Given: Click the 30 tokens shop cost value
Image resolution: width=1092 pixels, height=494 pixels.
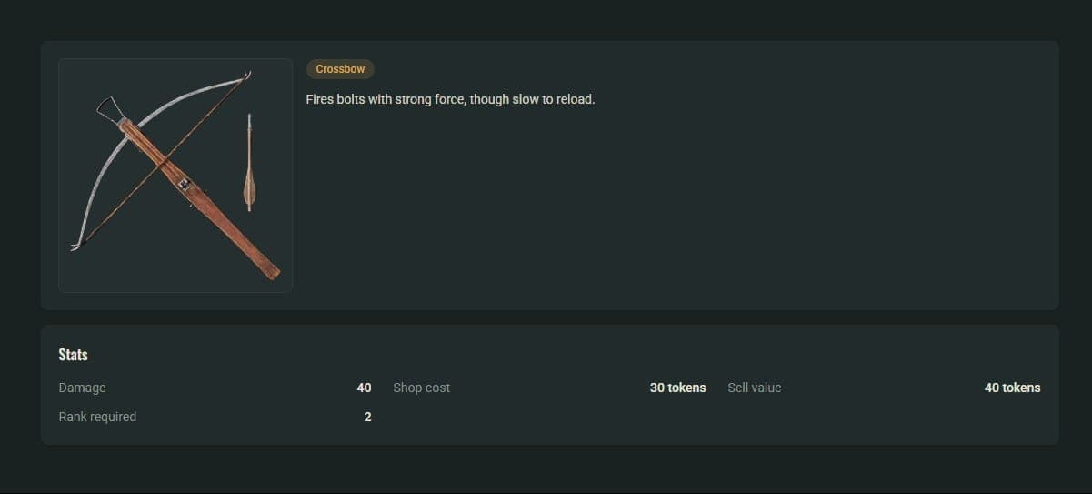Looking at the screenshot, I should click(x=678, y=388).
